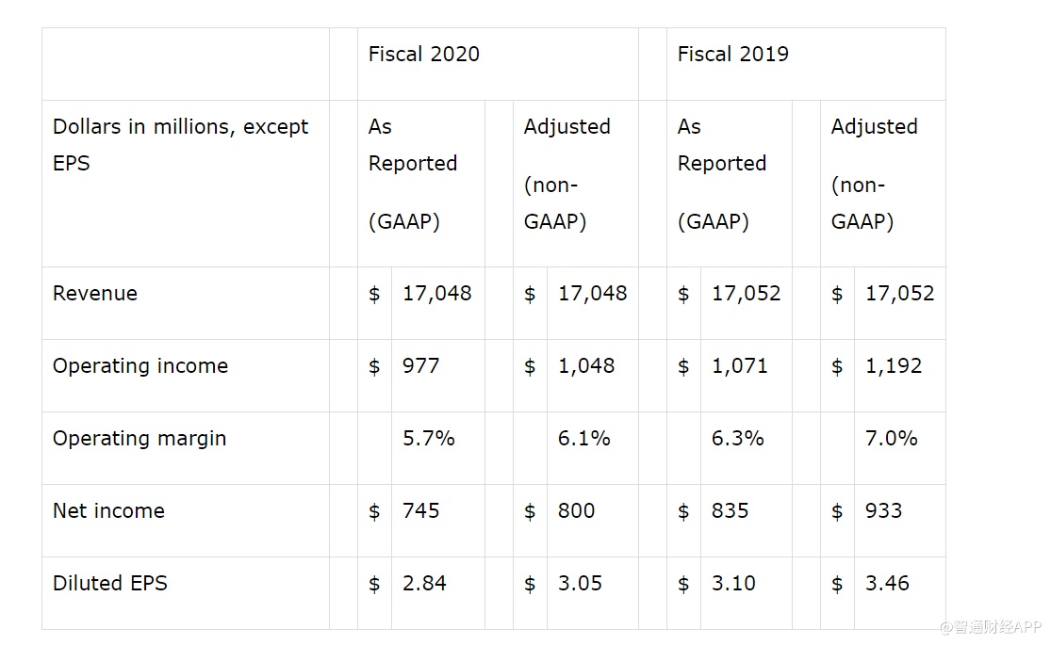Click the 933 adjusted net income value

(884, 511)
